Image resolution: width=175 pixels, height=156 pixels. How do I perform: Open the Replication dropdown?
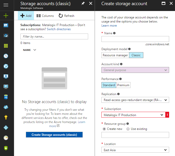point(135,100)
